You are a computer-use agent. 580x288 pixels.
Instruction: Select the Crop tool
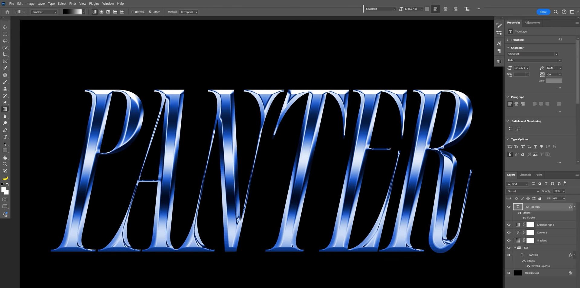pos(5,55)
